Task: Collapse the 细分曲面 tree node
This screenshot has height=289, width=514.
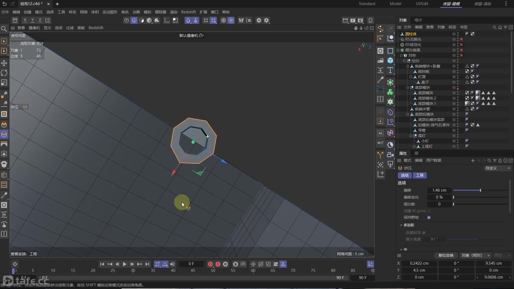Action: click(x=398, y=50)
